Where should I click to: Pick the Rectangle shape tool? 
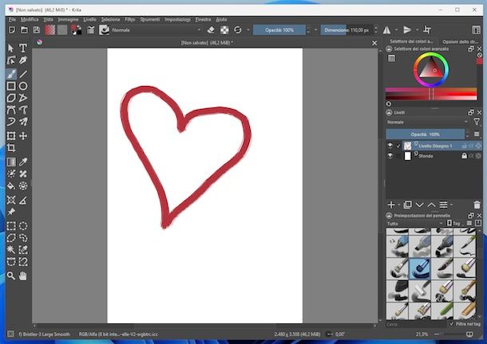click(x=11, y=86)
